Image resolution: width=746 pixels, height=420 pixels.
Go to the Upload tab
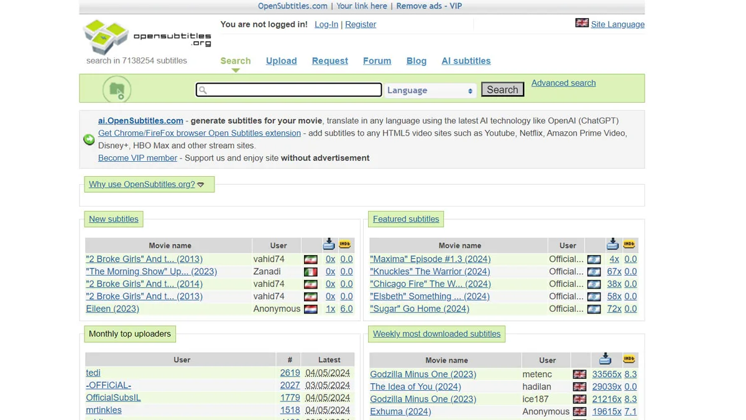pyautogui.click(x=281, y=61)
